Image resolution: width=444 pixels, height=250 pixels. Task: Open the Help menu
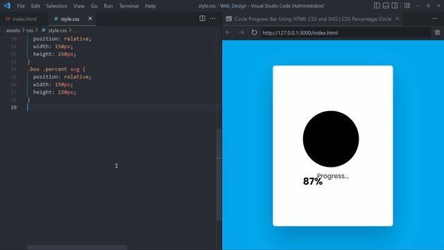click(150, 6)
